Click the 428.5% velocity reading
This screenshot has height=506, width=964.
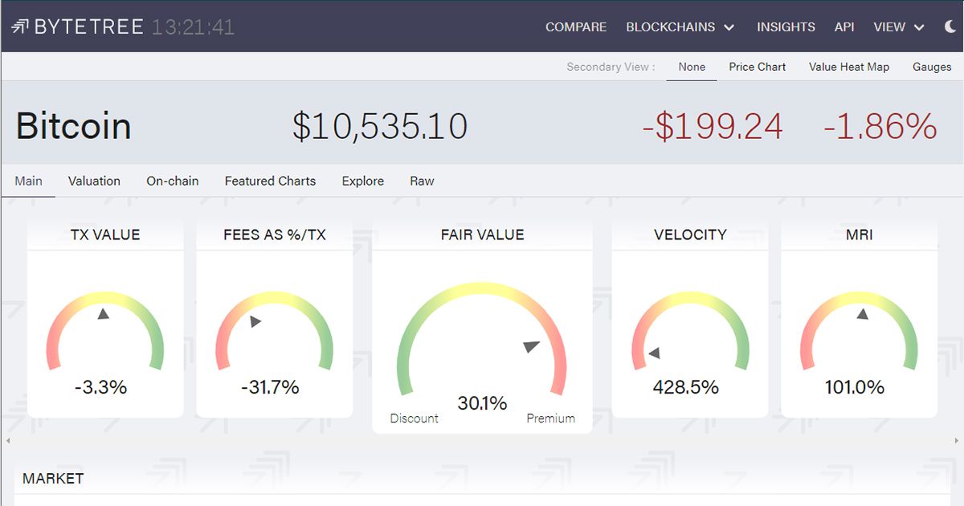point(686,387)
